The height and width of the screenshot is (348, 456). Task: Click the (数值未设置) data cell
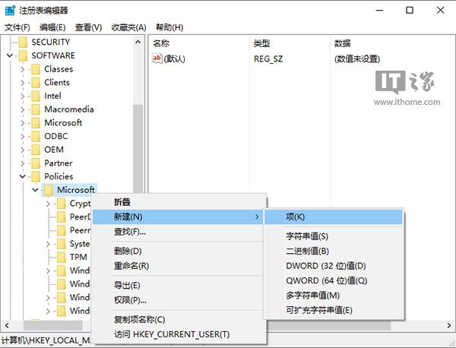(x=357, y=59)
